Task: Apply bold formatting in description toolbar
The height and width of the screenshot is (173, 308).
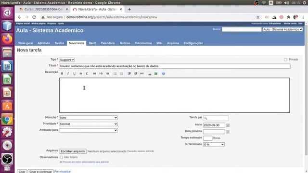Action: pos(62,74)
